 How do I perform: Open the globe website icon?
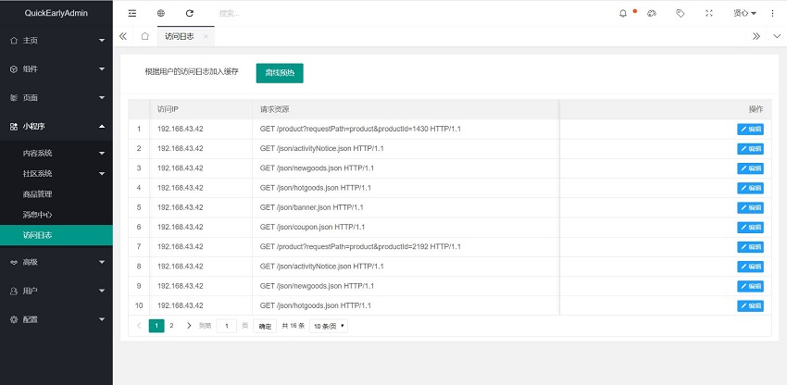160,14
